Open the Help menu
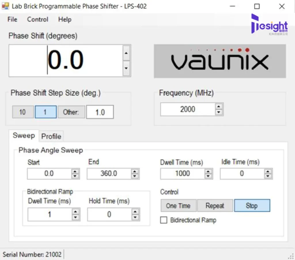The height and width of the screenshot is (260, 295). (x=65, y=20)
